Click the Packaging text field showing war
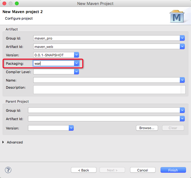This screenshot has width=191, height=178. click(54, 63)
